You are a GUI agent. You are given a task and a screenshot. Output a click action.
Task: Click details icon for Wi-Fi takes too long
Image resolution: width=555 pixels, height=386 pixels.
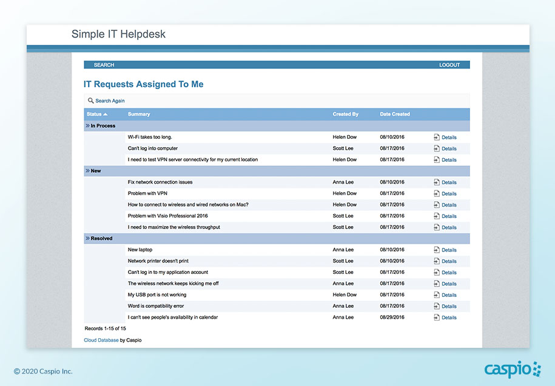(x=436, y=138)
